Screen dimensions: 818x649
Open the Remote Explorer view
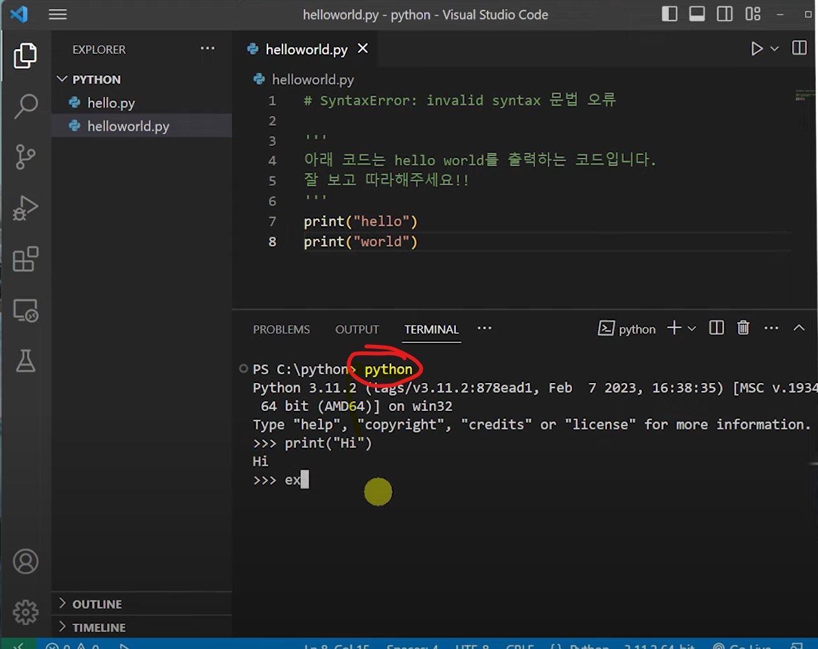point(25,311)
